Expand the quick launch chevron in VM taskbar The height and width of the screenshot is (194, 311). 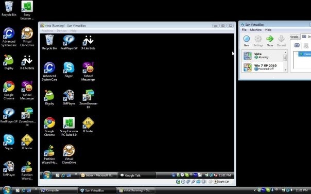tap(76, 174)
